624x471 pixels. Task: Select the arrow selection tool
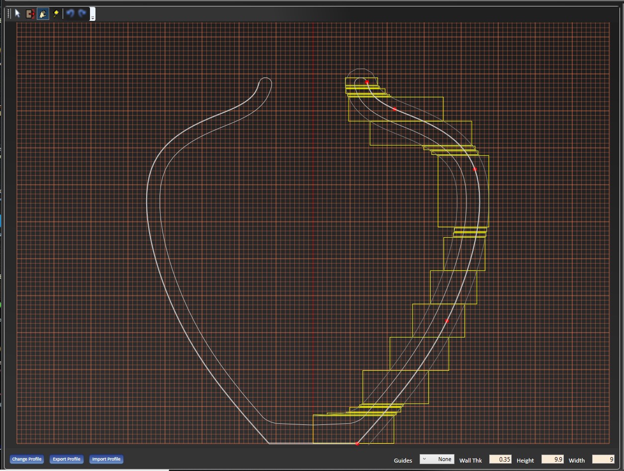pos(17,13)
